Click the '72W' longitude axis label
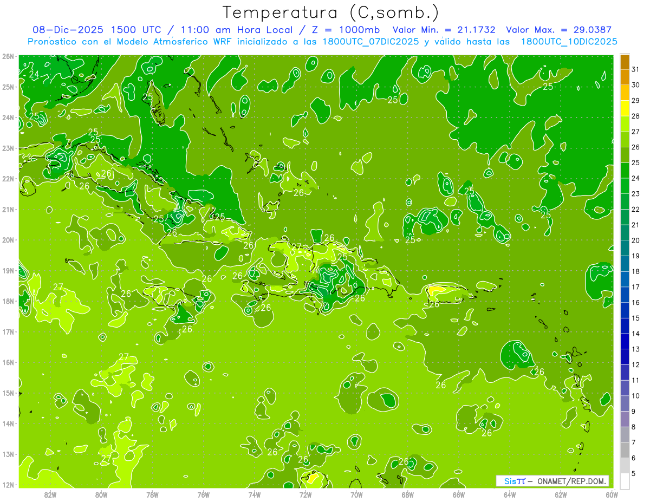Viewport: 650px width, 502px height. tap(305, 494)
